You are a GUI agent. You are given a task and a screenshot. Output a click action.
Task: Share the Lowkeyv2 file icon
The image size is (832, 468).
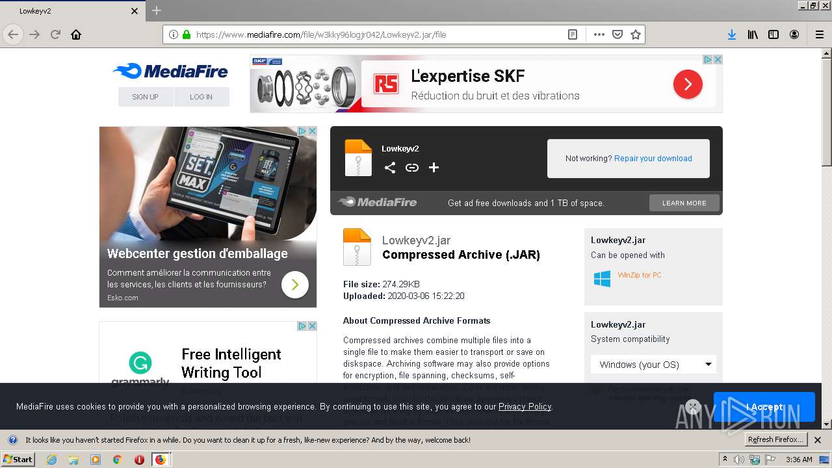pyautogui.click(x=389, y=168)
